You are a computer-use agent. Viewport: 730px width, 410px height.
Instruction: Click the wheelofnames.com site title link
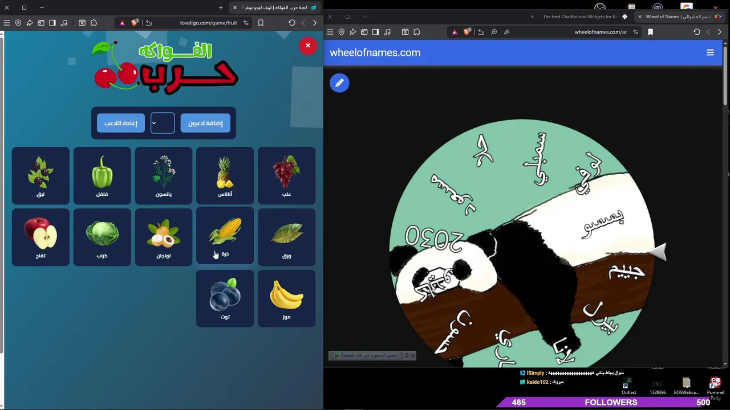375,52
